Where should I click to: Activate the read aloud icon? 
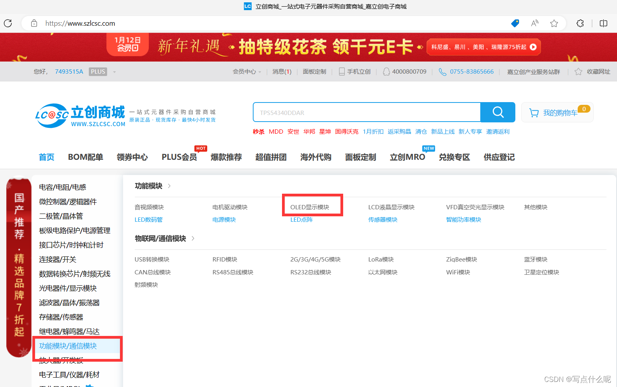click(x=535, y=23)
